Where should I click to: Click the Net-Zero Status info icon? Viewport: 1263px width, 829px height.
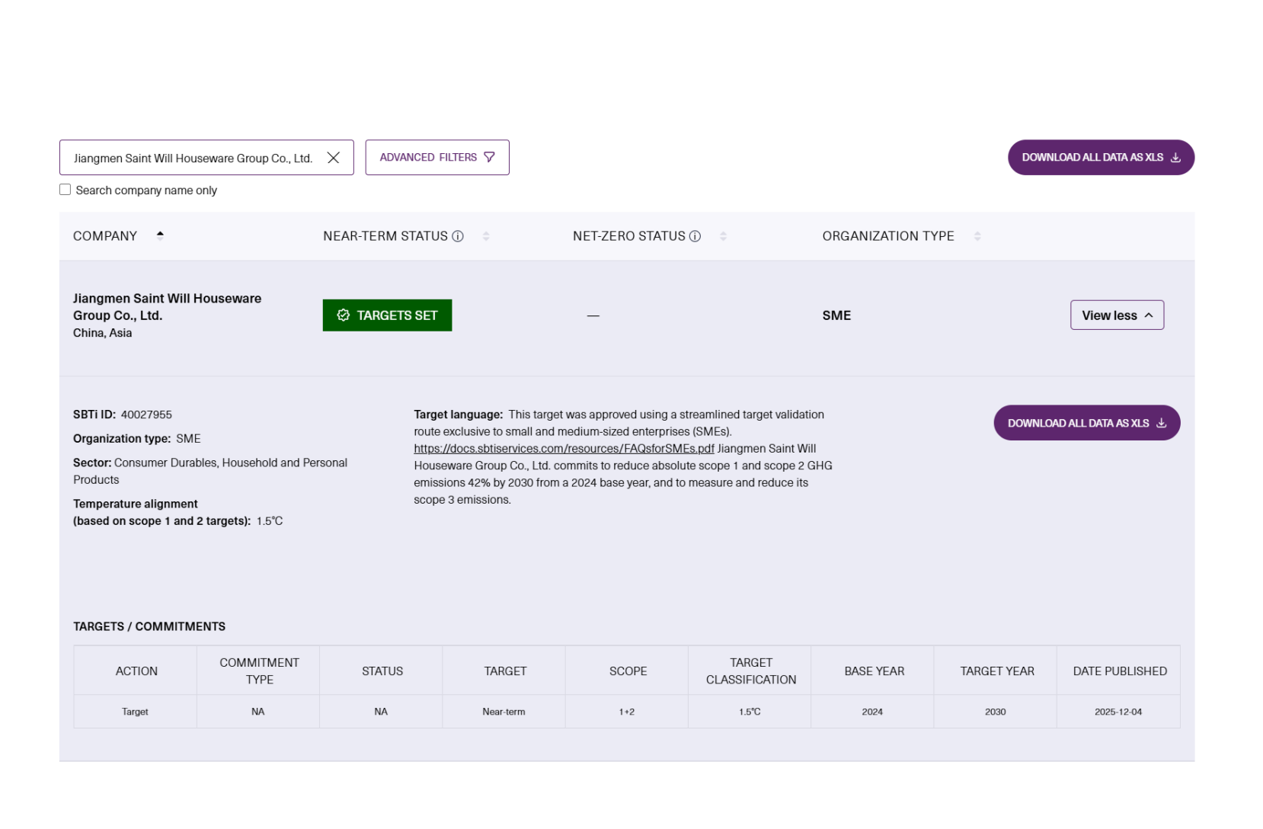[695, 236]
